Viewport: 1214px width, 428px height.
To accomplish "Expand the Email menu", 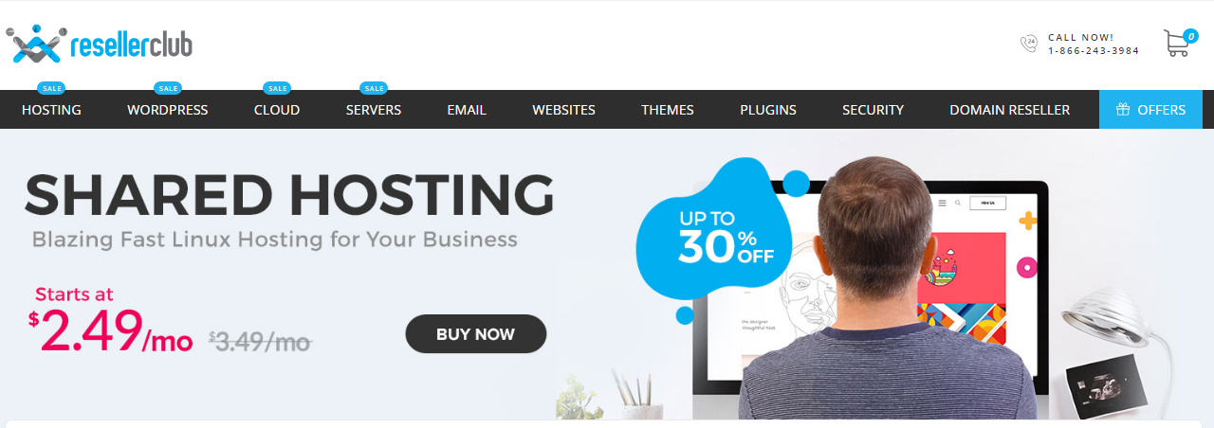I will [467, 110].
